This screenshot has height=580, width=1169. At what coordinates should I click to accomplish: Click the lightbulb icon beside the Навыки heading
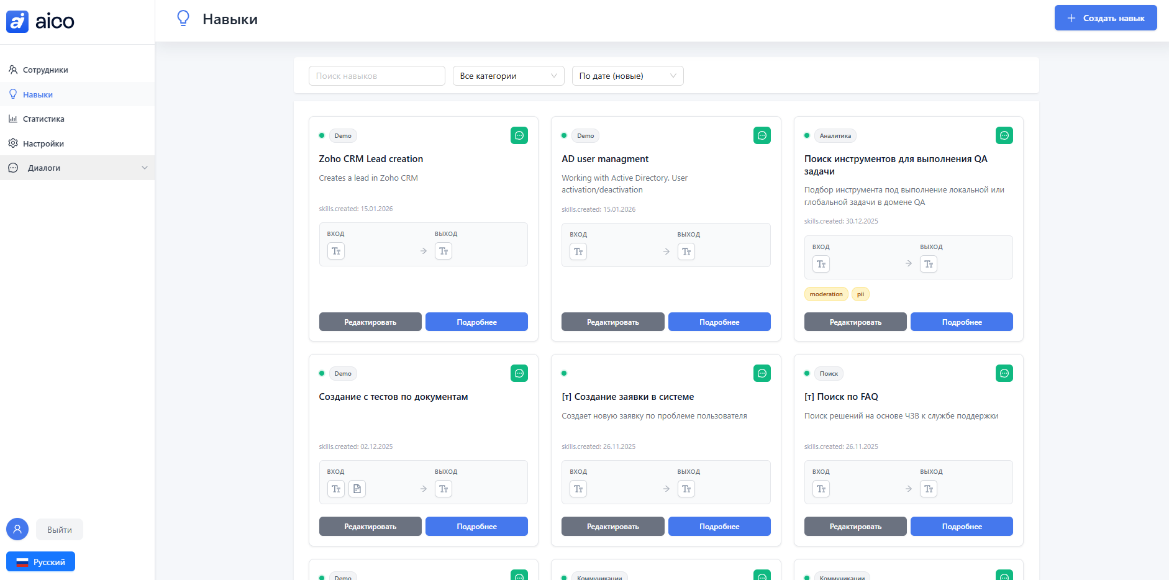click(x=183, y=19)
